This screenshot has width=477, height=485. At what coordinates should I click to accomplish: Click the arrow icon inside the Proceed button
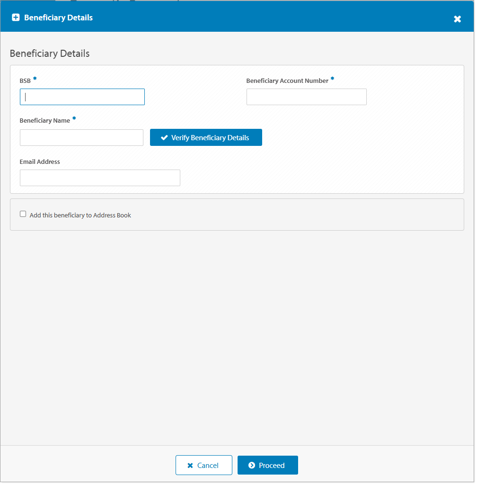pyautogui.click(x=252, y=465)
